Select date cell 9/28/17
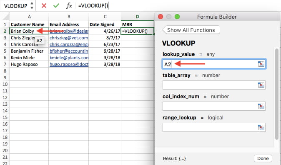Viewport: 281px width, 165px height. [x=105, y=51]
